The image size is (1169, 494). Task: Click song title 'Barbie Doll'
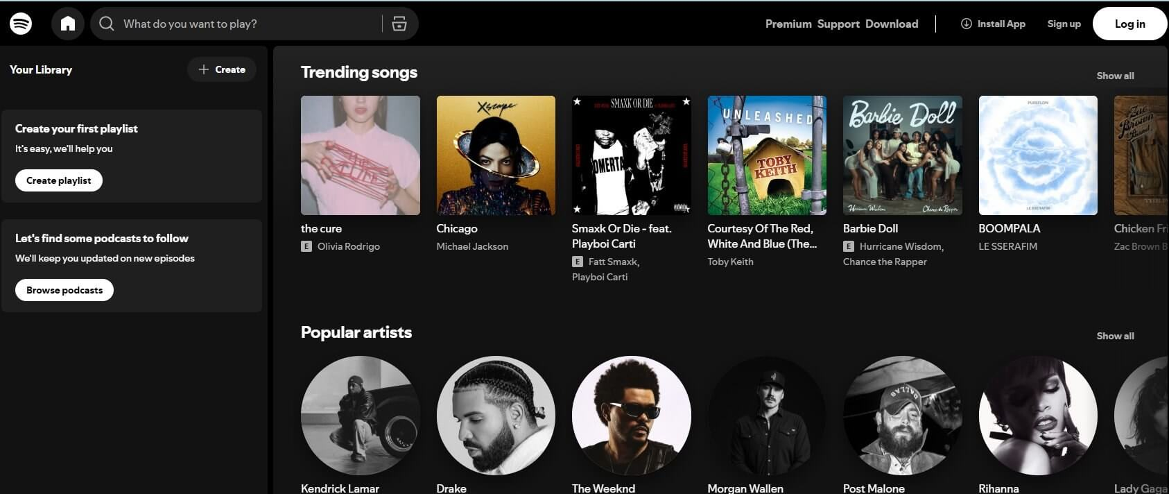[870, 228]
